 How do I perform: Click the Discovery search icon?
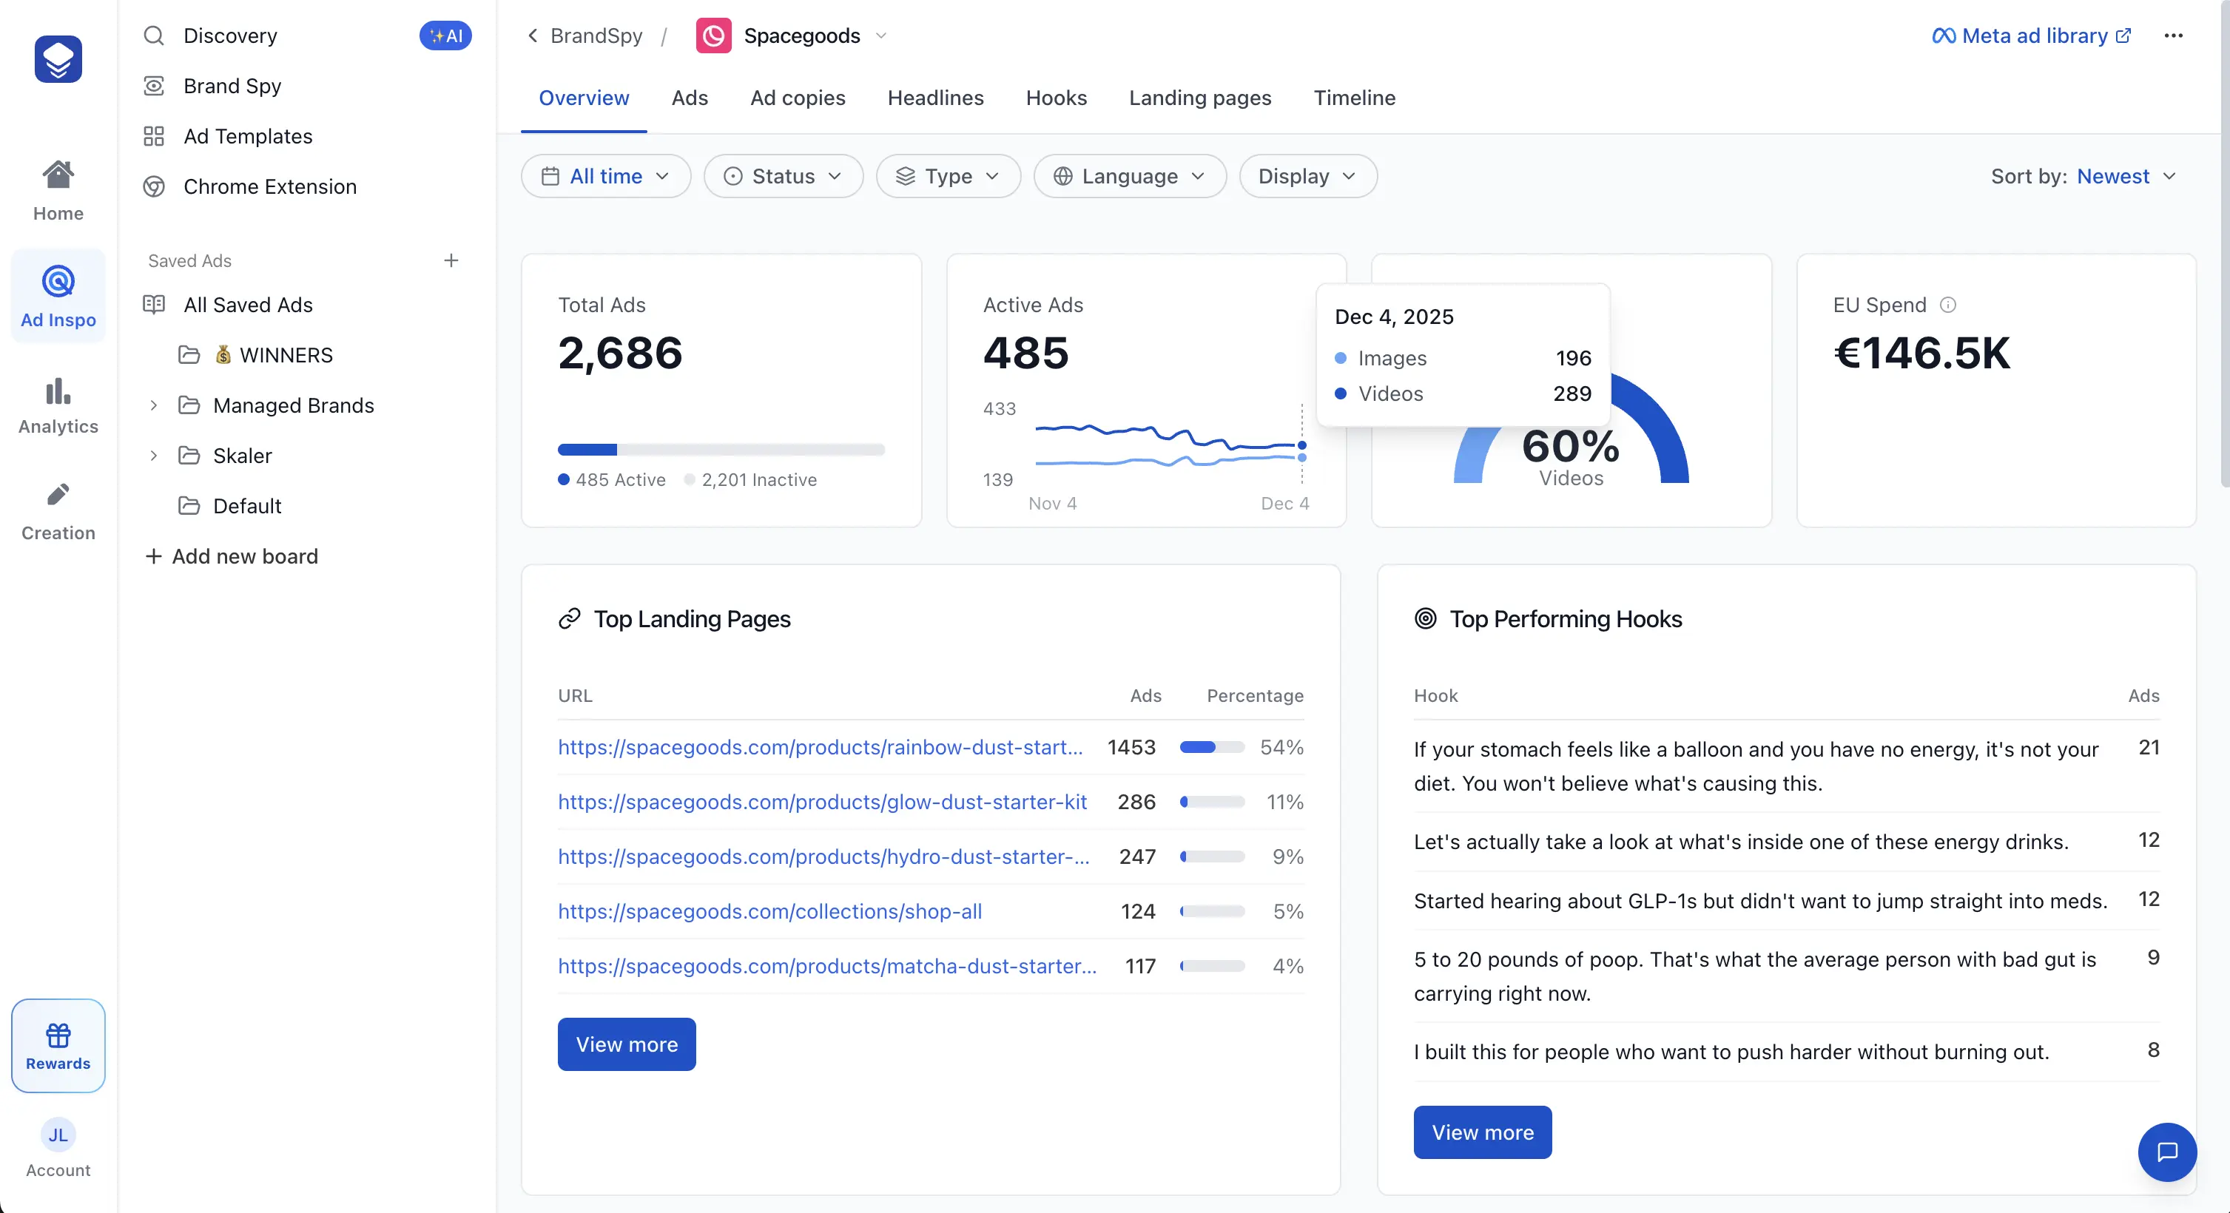pos(154,36)
